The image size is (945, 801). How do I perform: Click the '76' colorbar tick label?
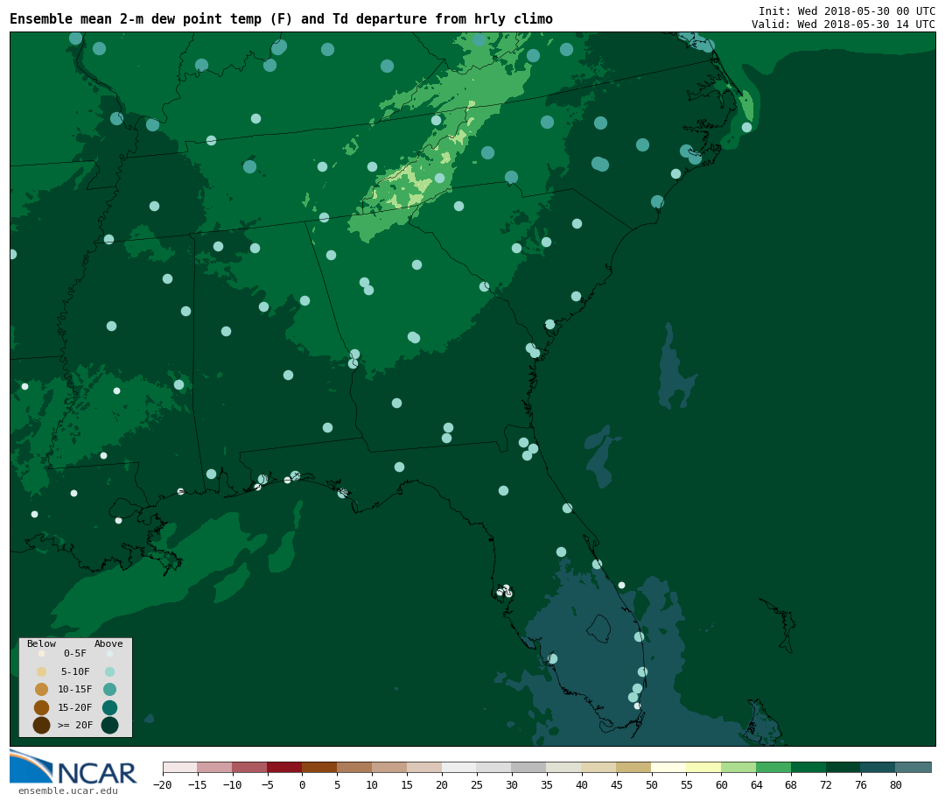click(861, 785)
